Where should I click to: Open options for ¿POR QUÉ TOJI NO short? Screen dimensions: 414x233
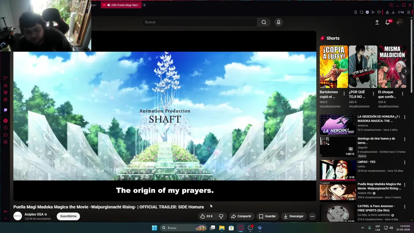tap(373, 94)
